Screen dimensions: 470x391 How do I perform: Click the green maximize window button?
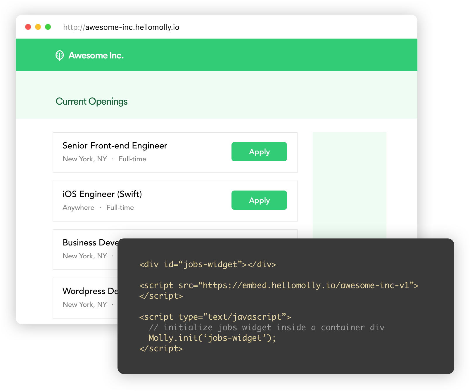tap(48, 27)
